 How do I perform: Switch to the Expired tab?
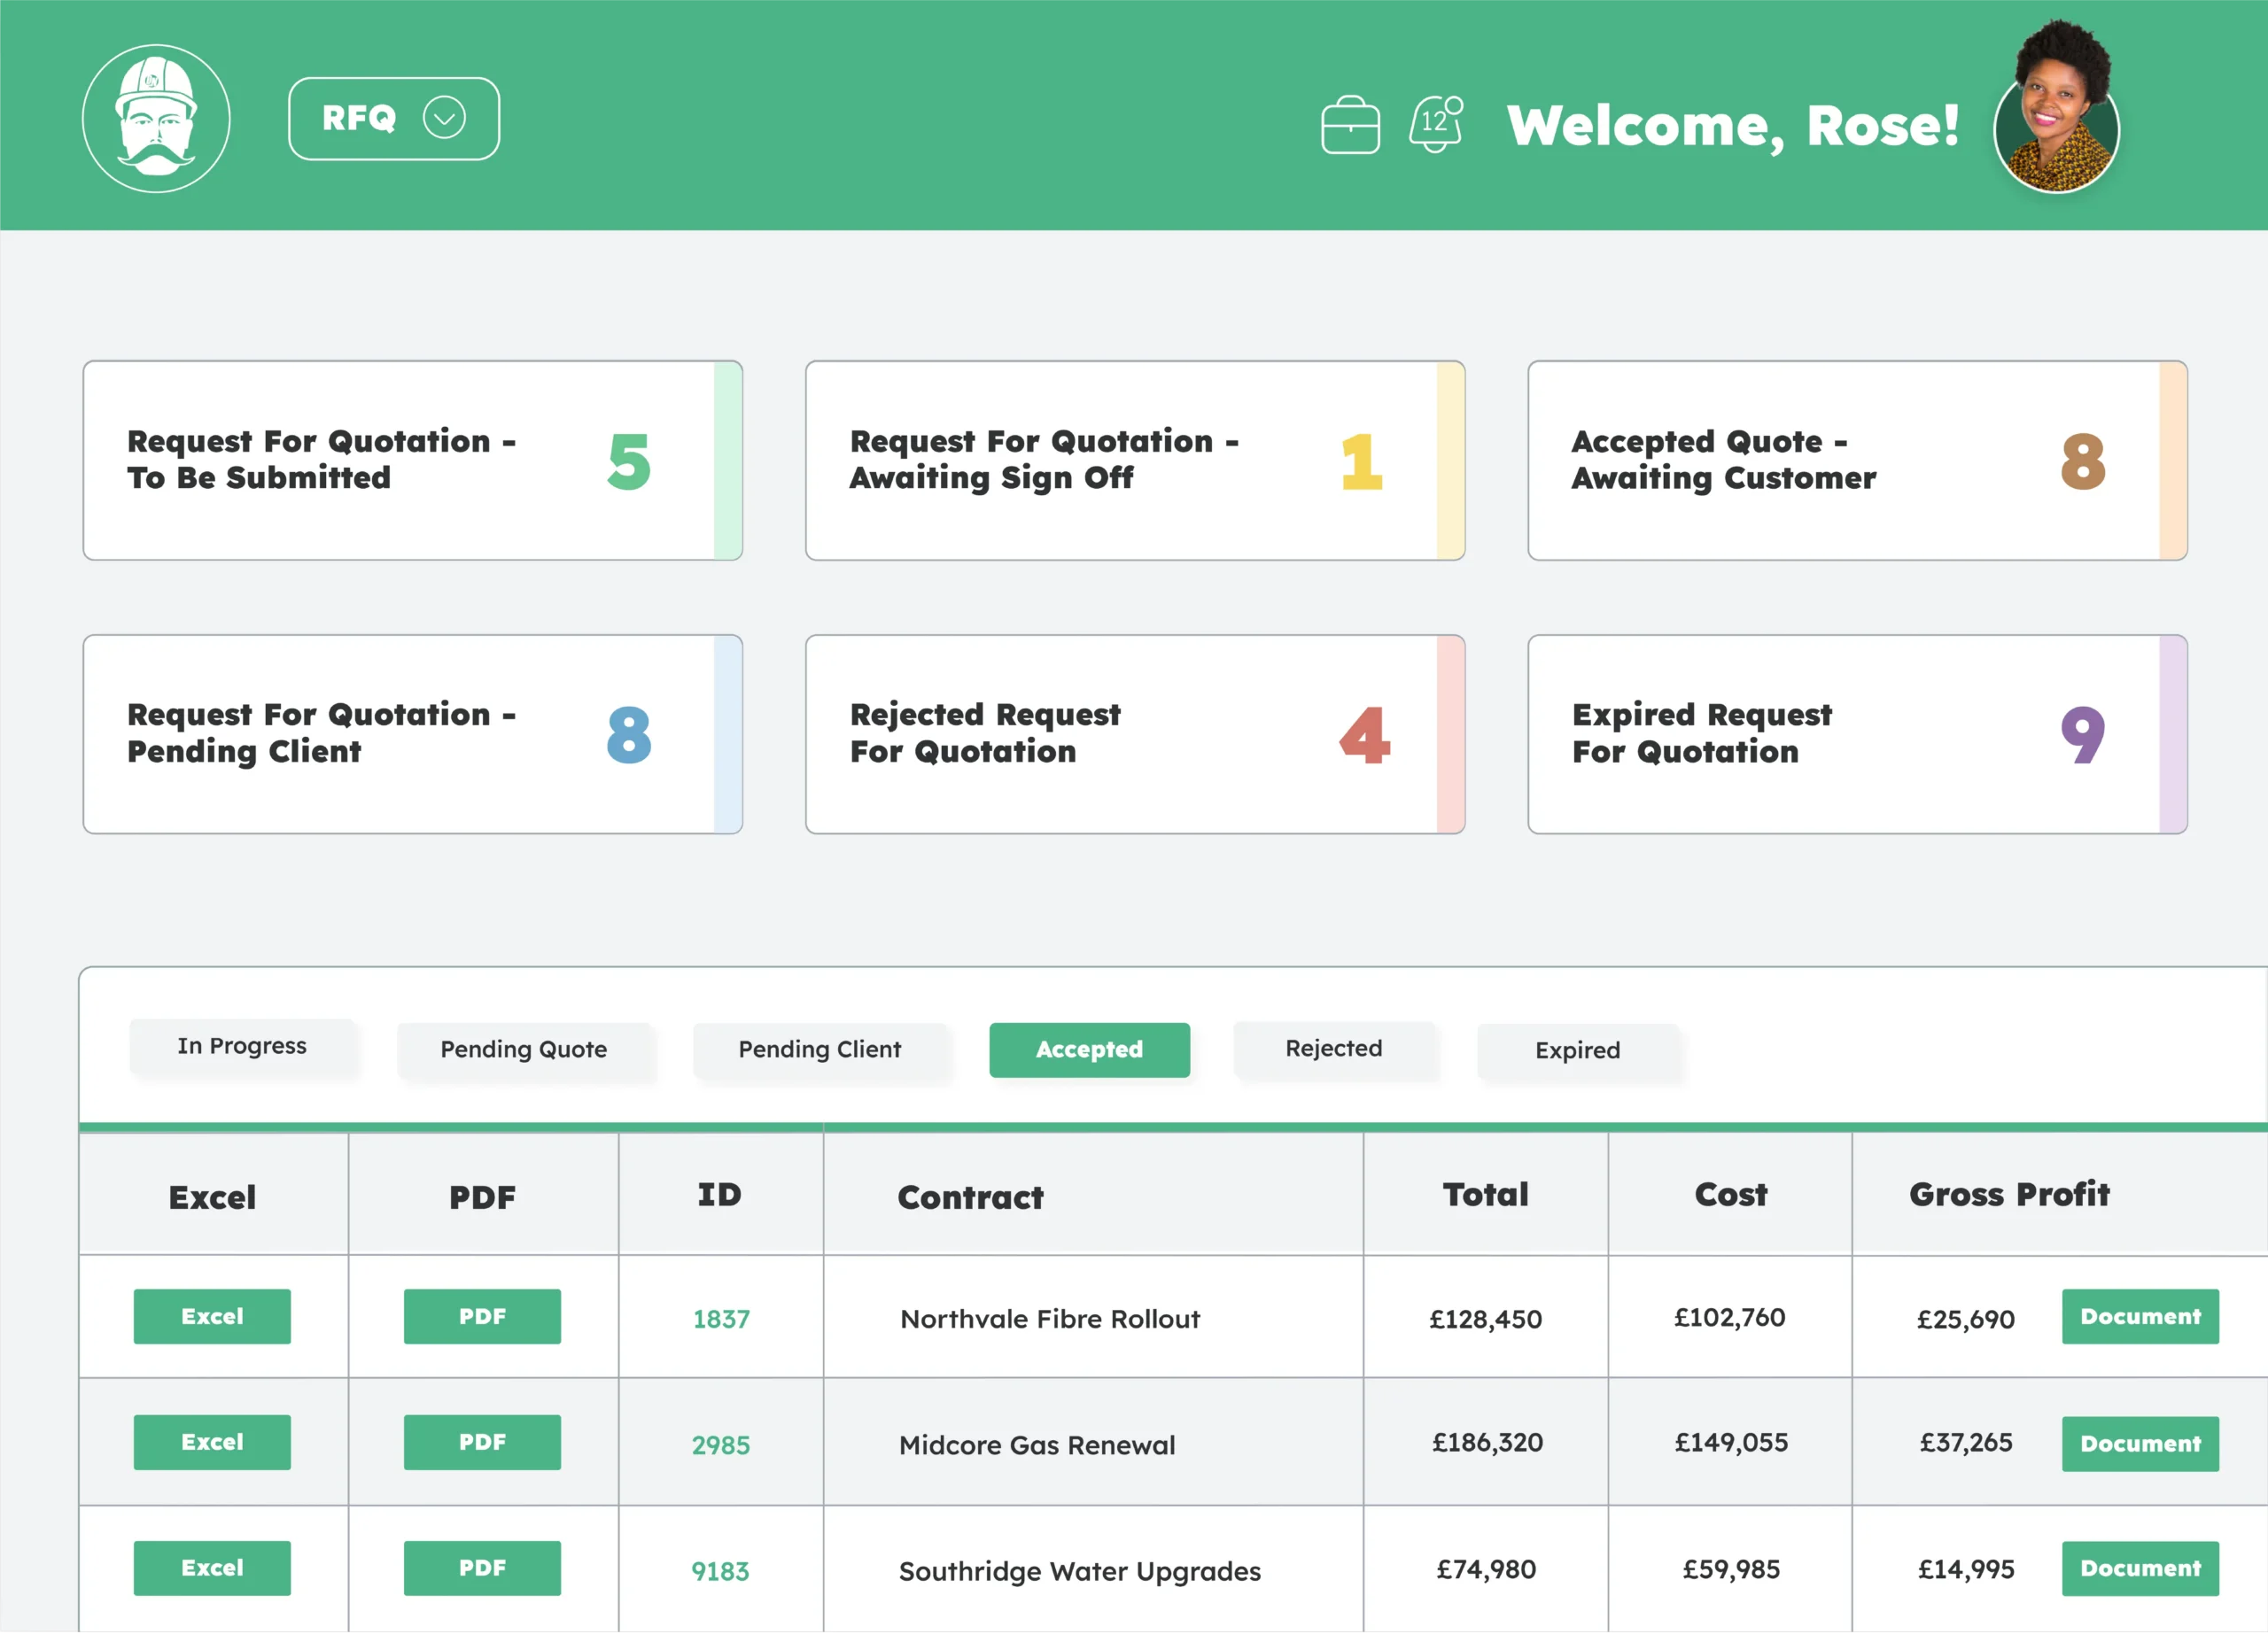[1578, 1050]
